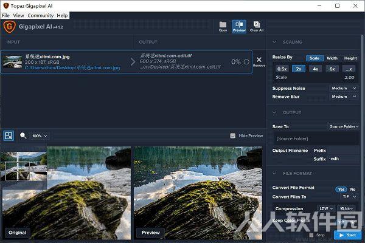Click the [Source Folder] path field
This screenshot has height=243, width=365.
point(316,139)
